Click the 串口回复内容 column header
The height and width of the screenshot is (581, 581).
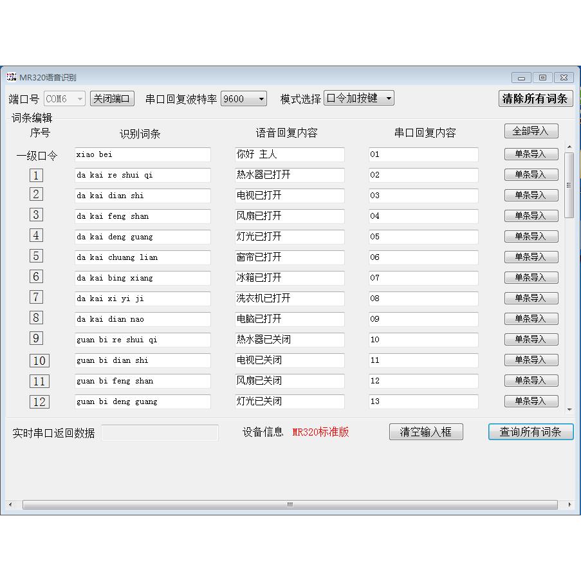pyautogui.click(x=425, y=133)
